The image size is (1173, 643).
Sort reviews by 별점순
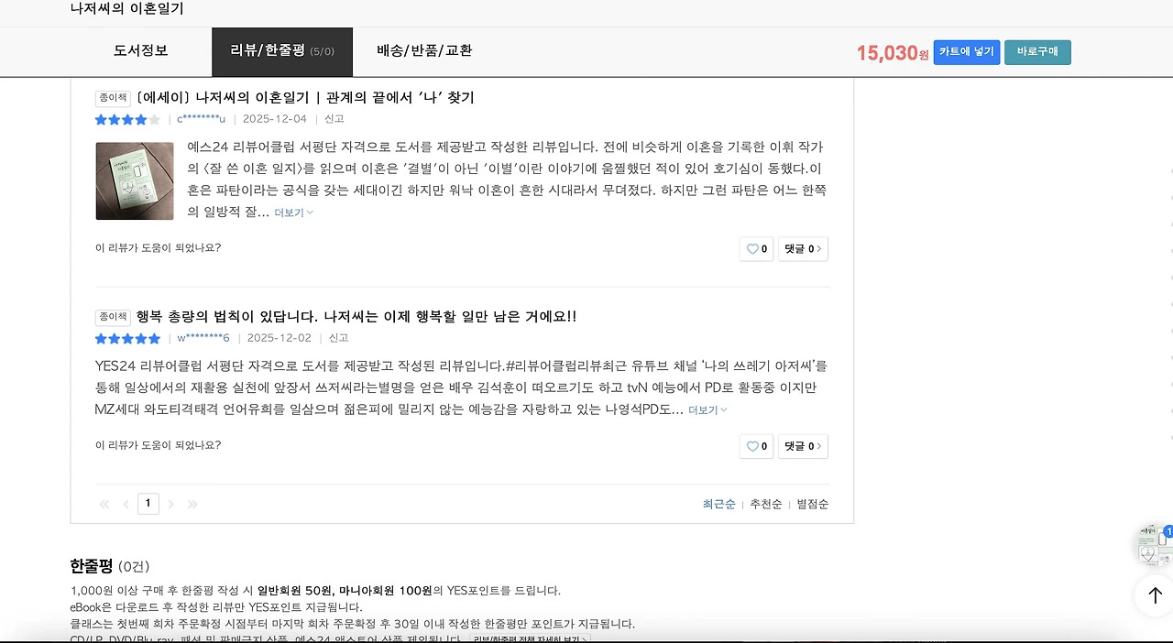(x=813, y=505)
